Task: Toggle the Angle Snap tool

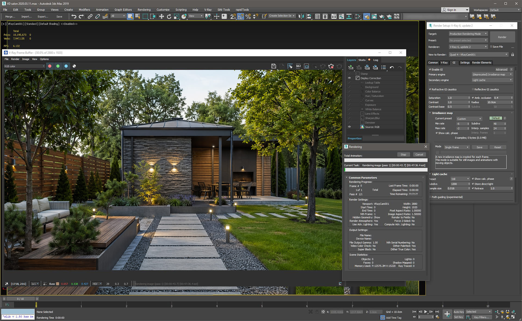Action: click(x=241, y=17)
